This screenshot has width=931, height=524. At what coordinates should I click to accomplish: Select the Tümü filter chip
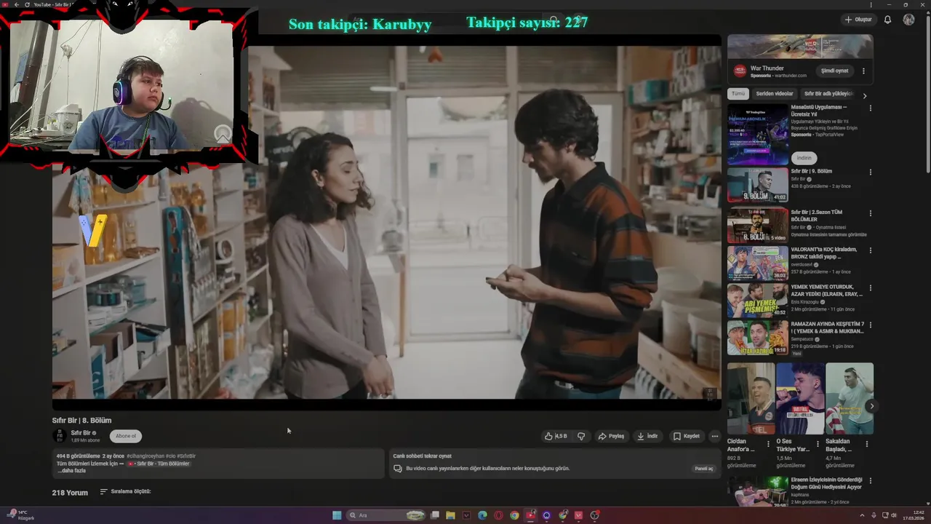[x=738, y=94]
